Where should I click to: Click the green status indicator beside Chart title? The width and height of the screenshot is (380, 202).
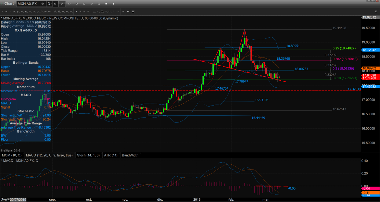point(2,3)
